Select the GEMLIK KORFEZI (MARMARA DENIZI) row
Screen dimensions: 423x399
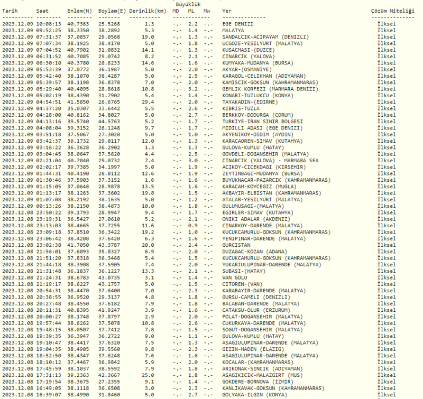click(264, 89)
